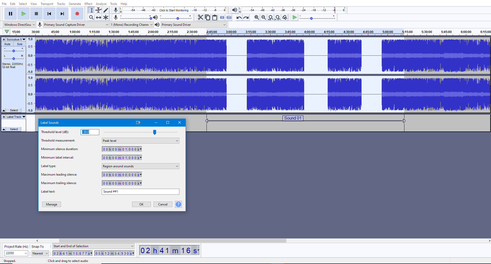Click the Trim audio icon
Screen dimensions: 491x264
(x=222, y=17)
